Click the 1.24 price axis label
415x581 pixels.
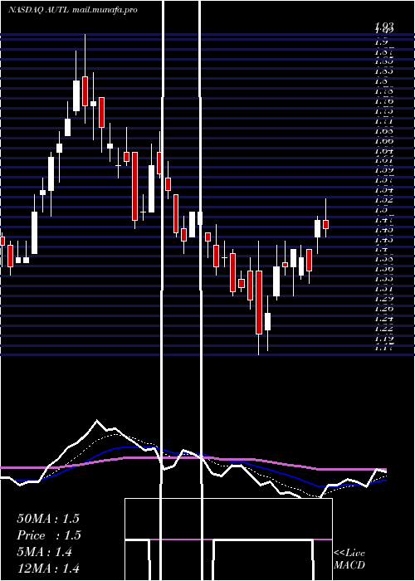384,318
